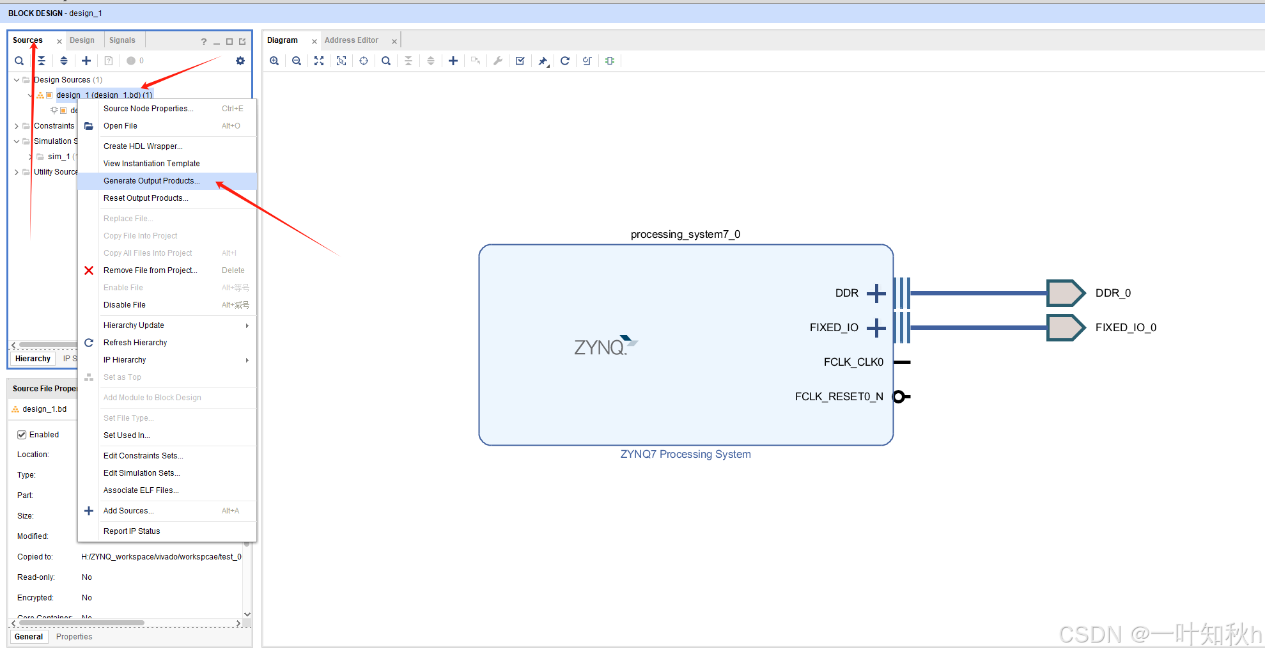The width and height of the screenshot is (1265, 656).
Task: Select the FCLK_RESET0_N pin on ZYNQ block
Action: click(901, 396)
